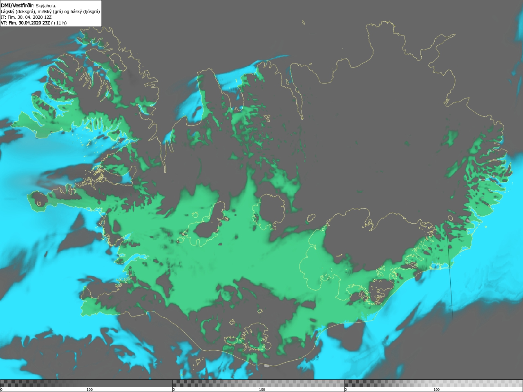Click the "VT: Fim. 30.04.2020 23Z (+11 h)" line
The width and height of the screenshot is (523, 392).
tap(34, 23)
